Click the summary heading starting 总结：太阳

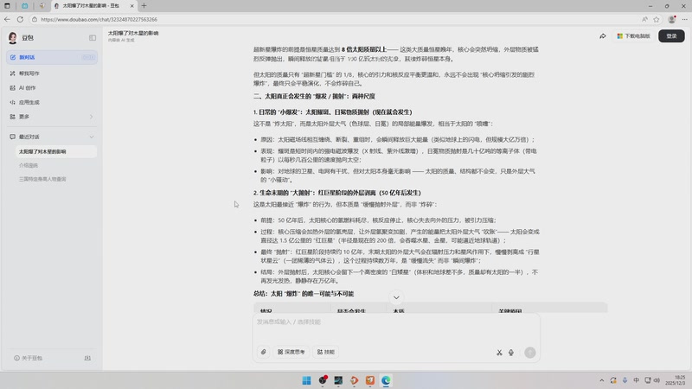tap(304, 294)
